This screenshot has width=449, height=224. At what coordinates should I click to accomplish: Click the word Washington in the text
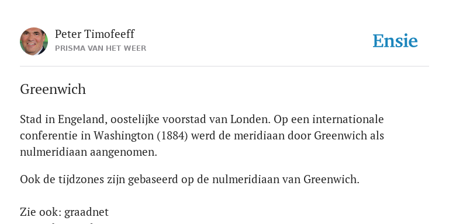(x=124, y=136)
